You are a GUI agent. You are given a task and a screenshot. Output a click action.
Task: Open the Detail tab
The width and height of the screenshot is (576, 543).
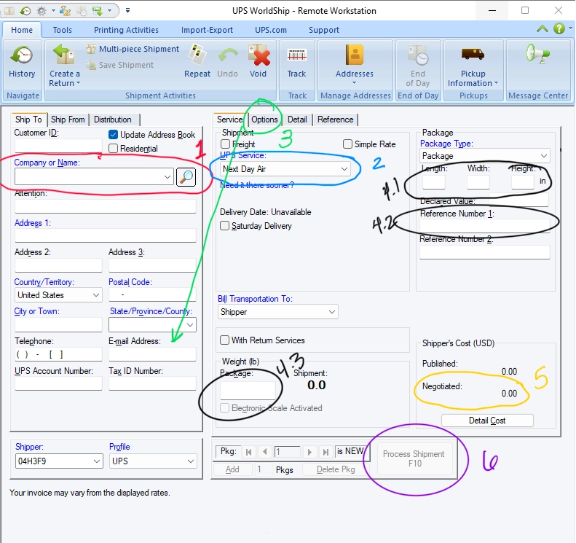[297, 120]
